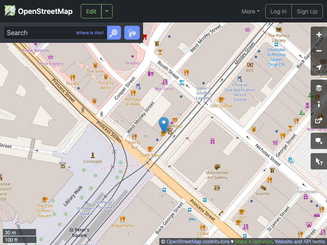This screenshot has height=245, width=327.
Task: Activate the Query Features cursor icon
Action: (319, 161)
